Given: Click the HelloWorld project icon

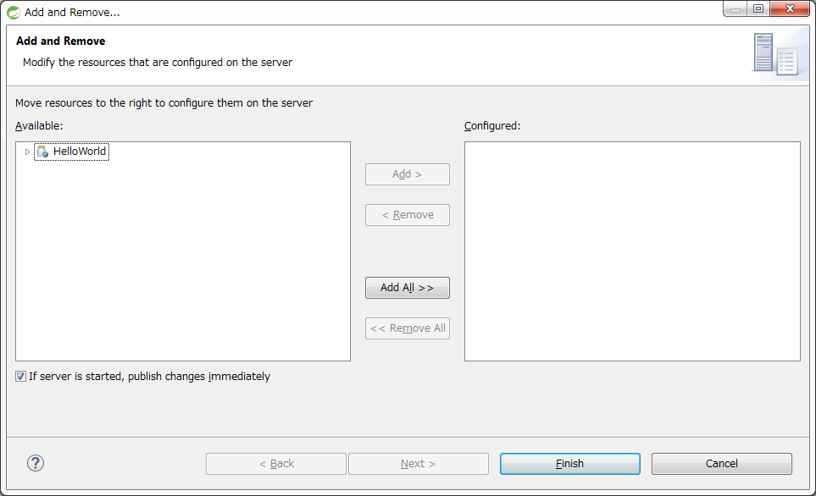Looking at the screenshot, I should coord(42,152).
